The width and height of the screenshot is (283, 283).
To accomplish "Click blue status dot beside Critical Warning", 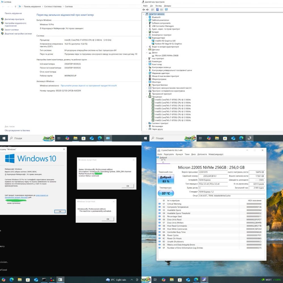I will click(x=160, y=204).
